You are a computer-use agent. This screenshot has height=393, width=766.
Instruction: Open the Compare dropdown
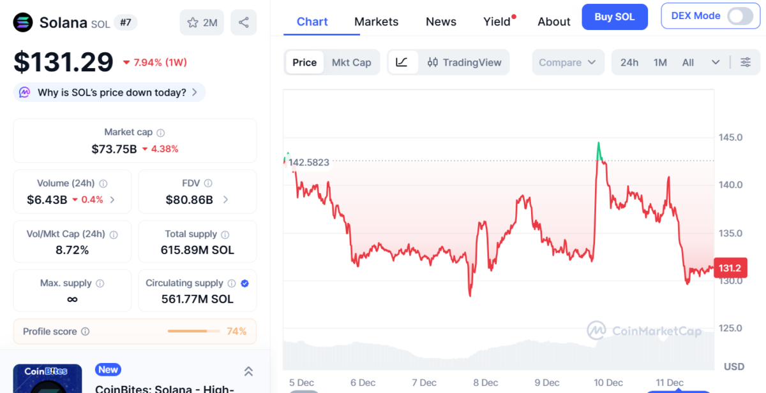click(567, 62)
